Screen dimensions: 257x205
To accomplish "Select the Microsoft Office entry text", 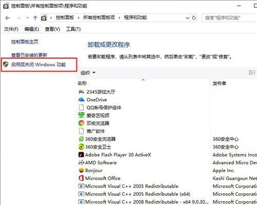I will point(103,178).
